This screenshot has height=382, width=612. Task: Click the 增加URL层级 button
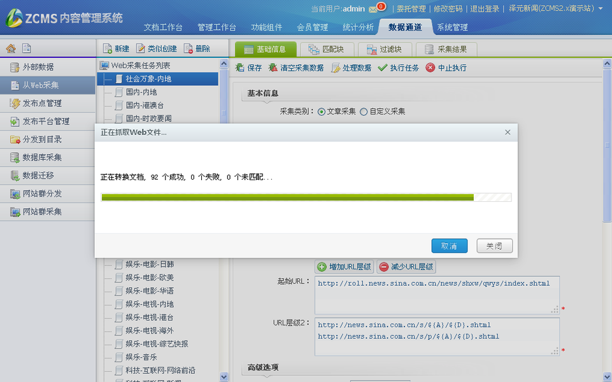click(343, 267)
